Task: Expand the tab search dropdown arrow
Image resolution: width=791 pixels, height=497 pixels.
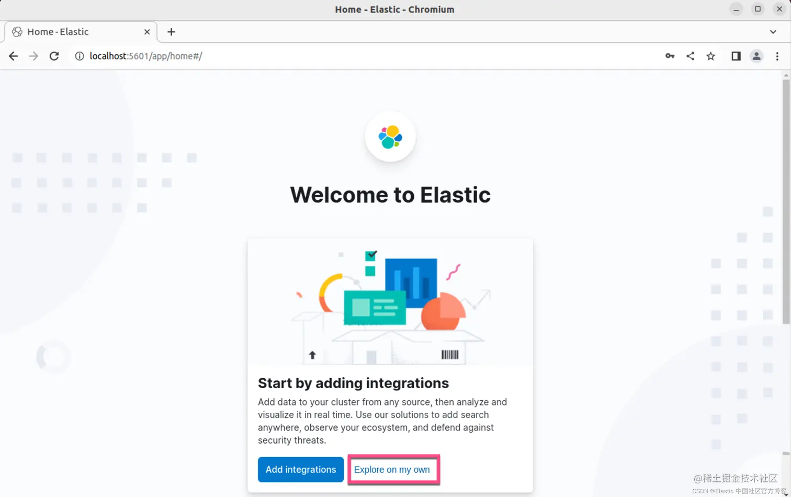Action: click(773, 32)
